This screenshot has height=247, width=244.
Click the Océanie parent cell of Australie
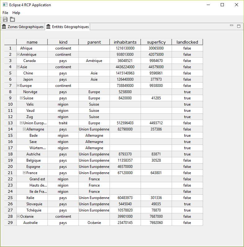tap(94, 223)
